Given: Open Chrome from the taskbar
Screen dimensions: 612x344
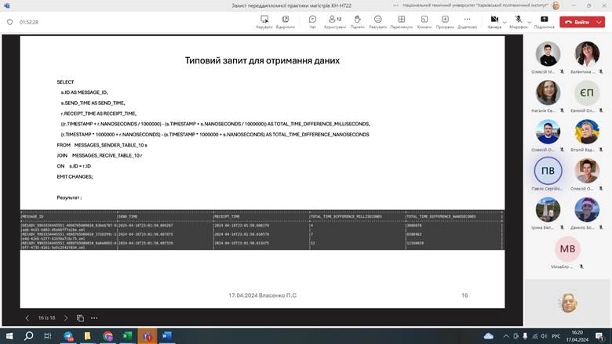Looking at the screenshot, I should [x=107, y=336].
